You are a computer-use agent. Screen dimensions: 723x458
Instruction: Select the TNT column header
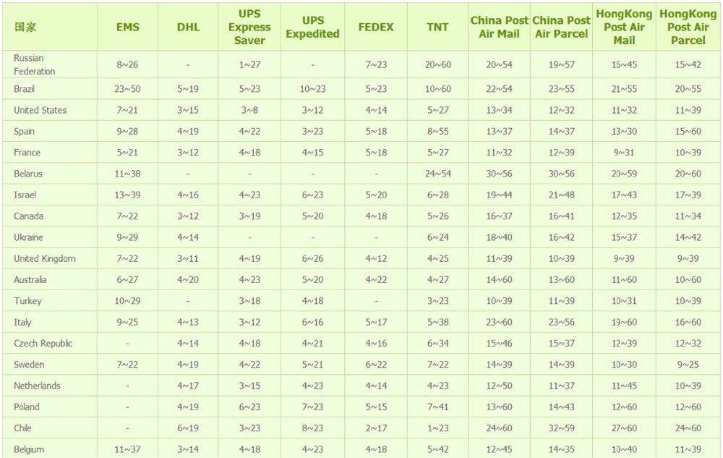tap(437, 27)
